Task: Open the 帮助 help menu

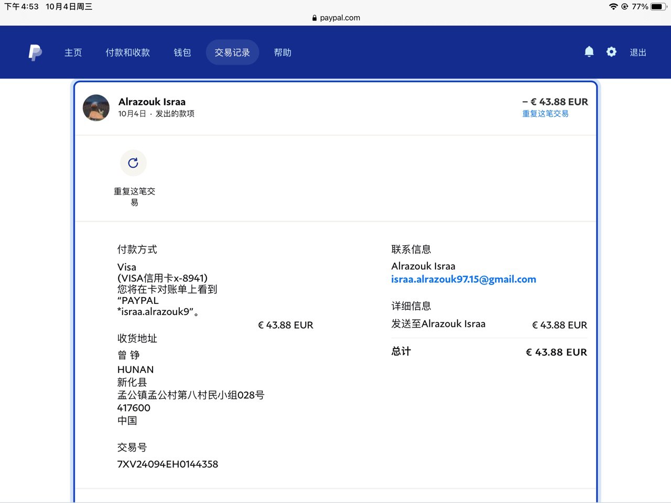Action: click(x=283, y=52)
